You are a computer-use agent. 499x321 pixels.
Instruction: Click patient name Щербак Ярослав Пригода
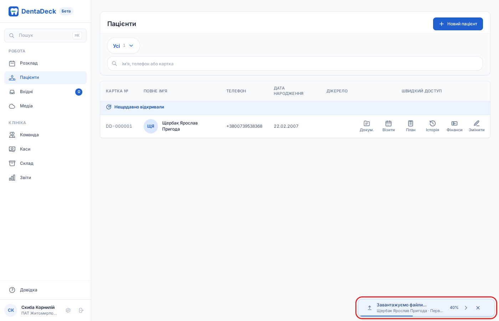click(180, 126)
